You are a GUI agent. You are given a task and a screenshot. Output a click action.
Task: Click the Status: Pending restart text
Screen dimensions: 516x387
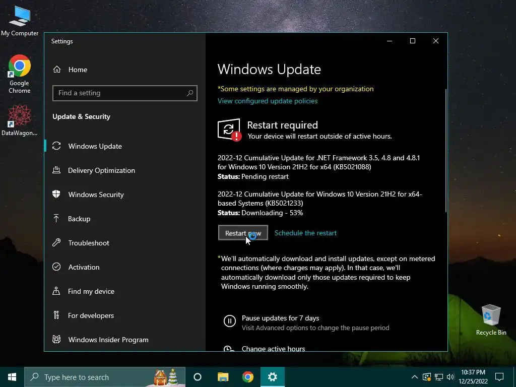point(253,176)
